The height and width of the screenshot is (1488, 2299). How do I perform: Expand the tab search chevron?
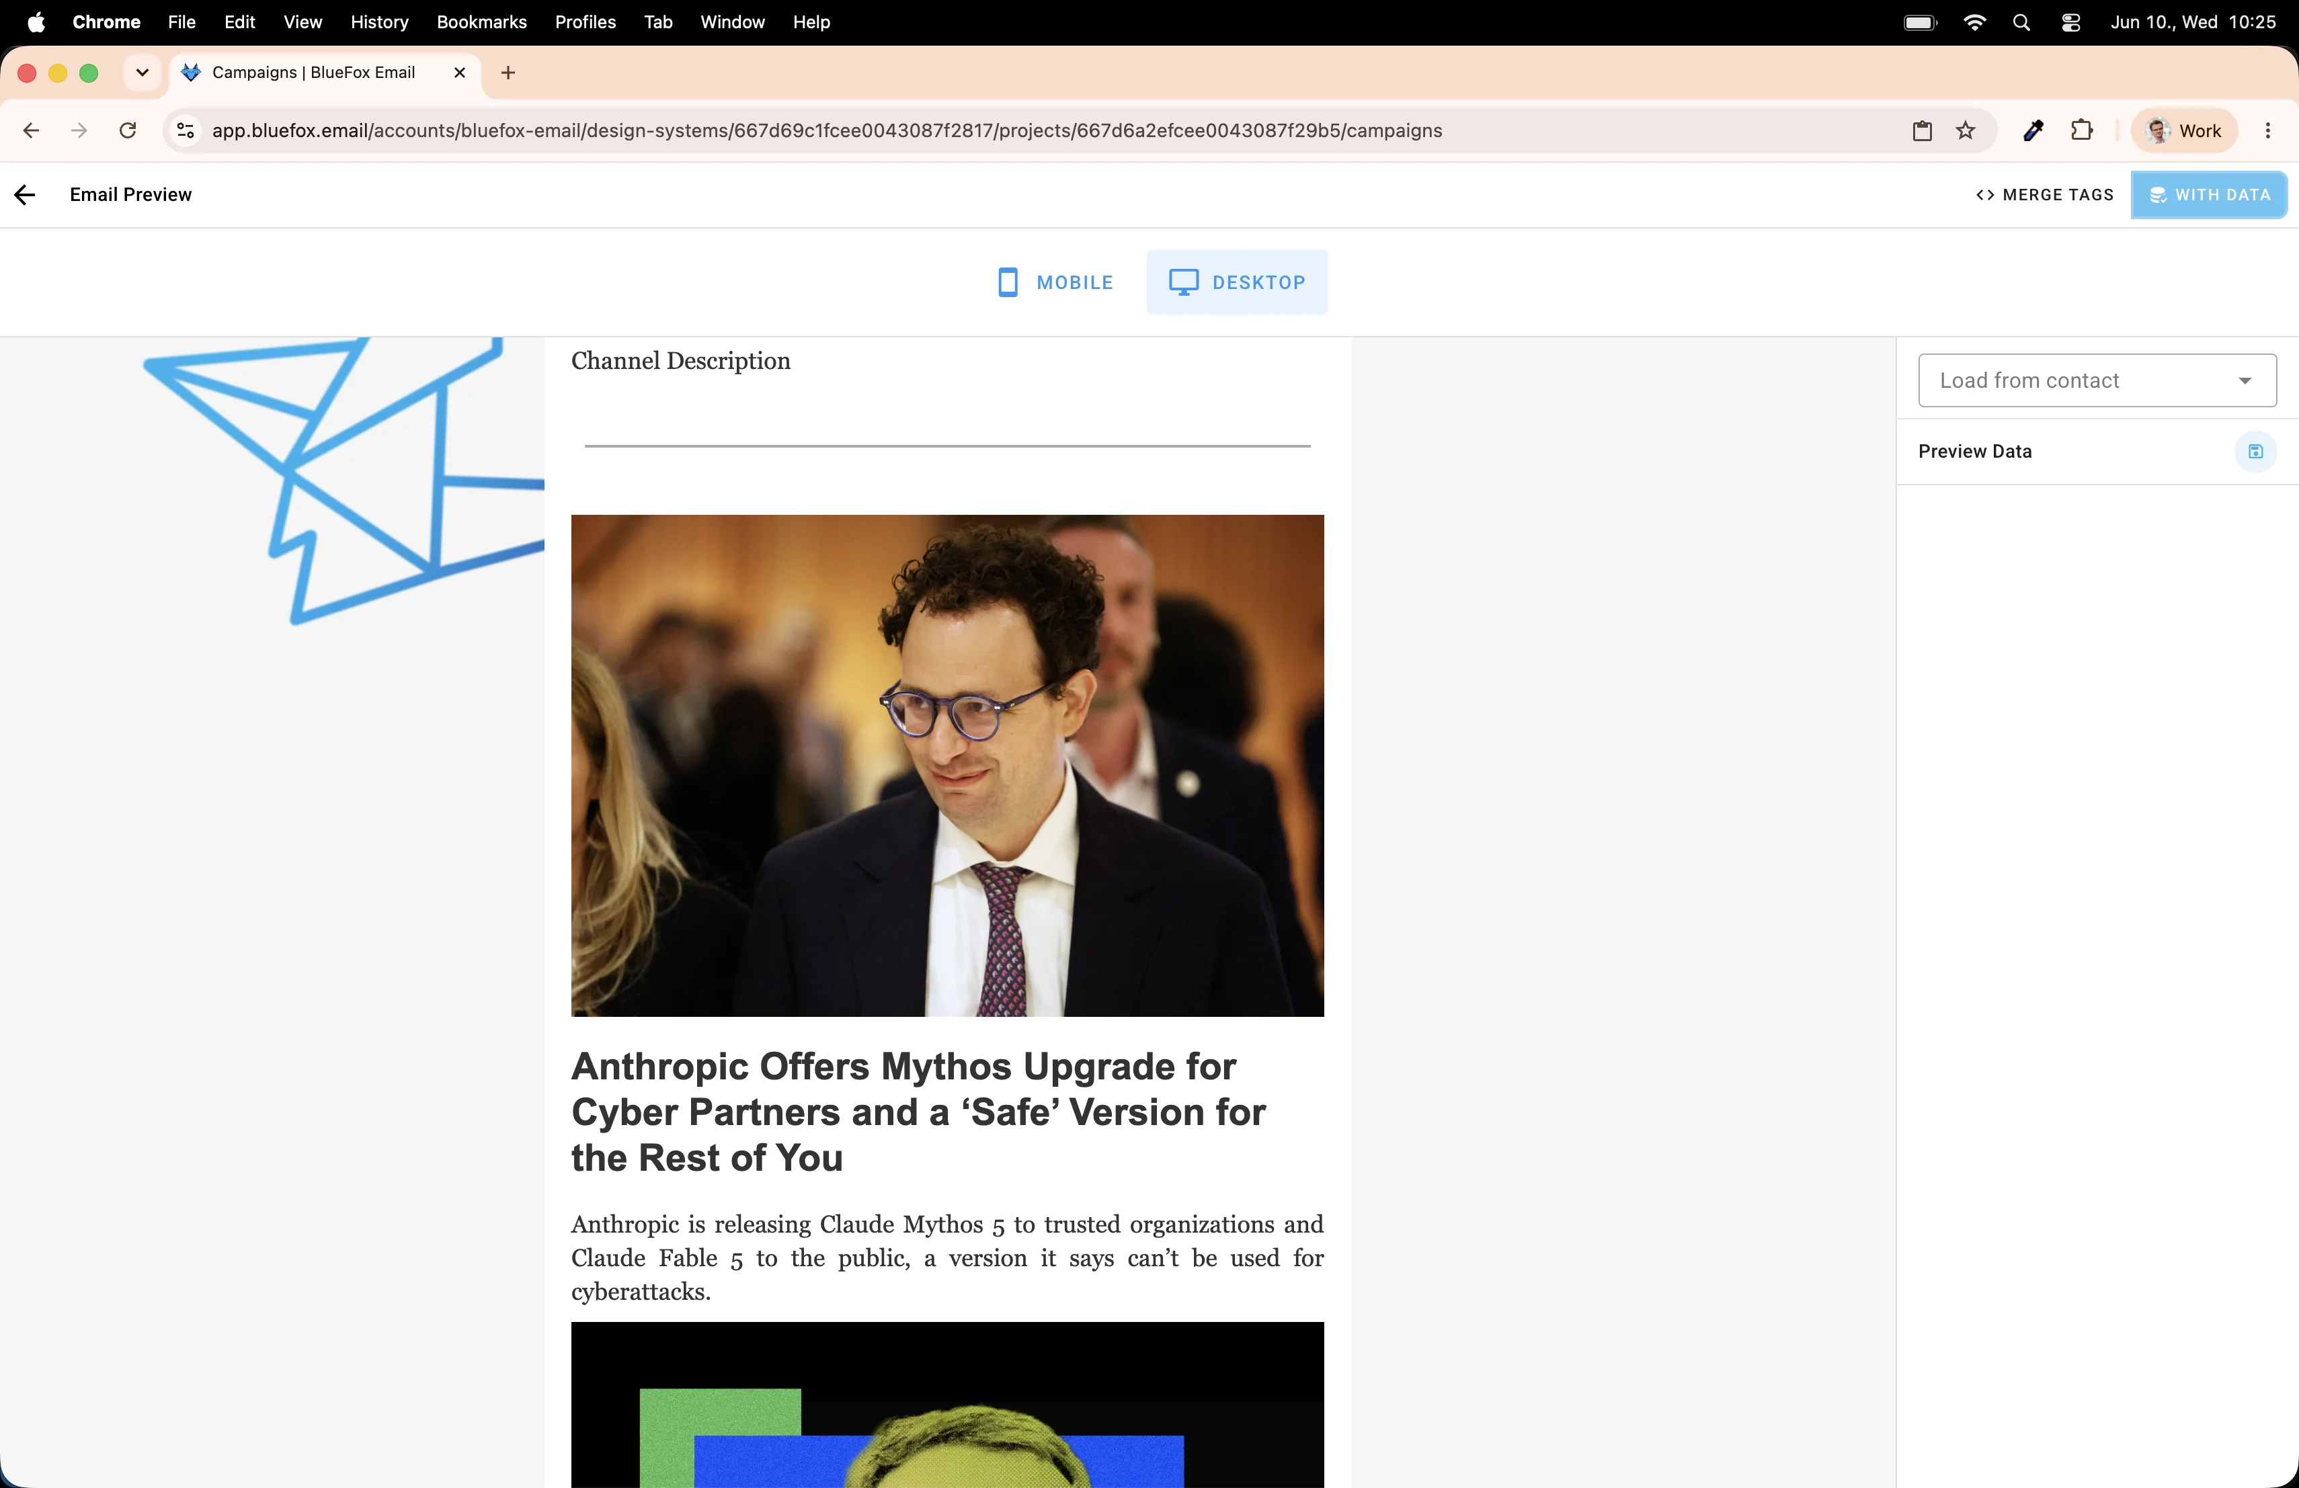pyautogui.click(x=142, y=73)
